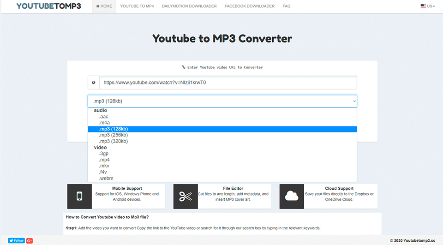Click the 'File Editor' heading text
Viewport: 443px width, 245px height.
233,189
